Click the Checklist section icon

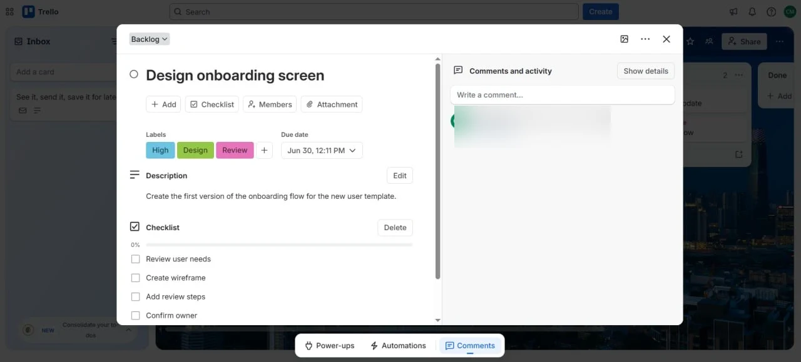[135, 226]
